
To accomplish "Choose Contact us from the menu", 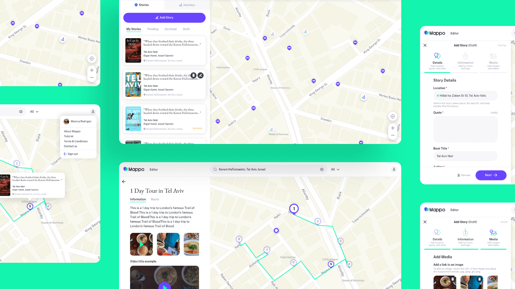I will coord(70,146).
